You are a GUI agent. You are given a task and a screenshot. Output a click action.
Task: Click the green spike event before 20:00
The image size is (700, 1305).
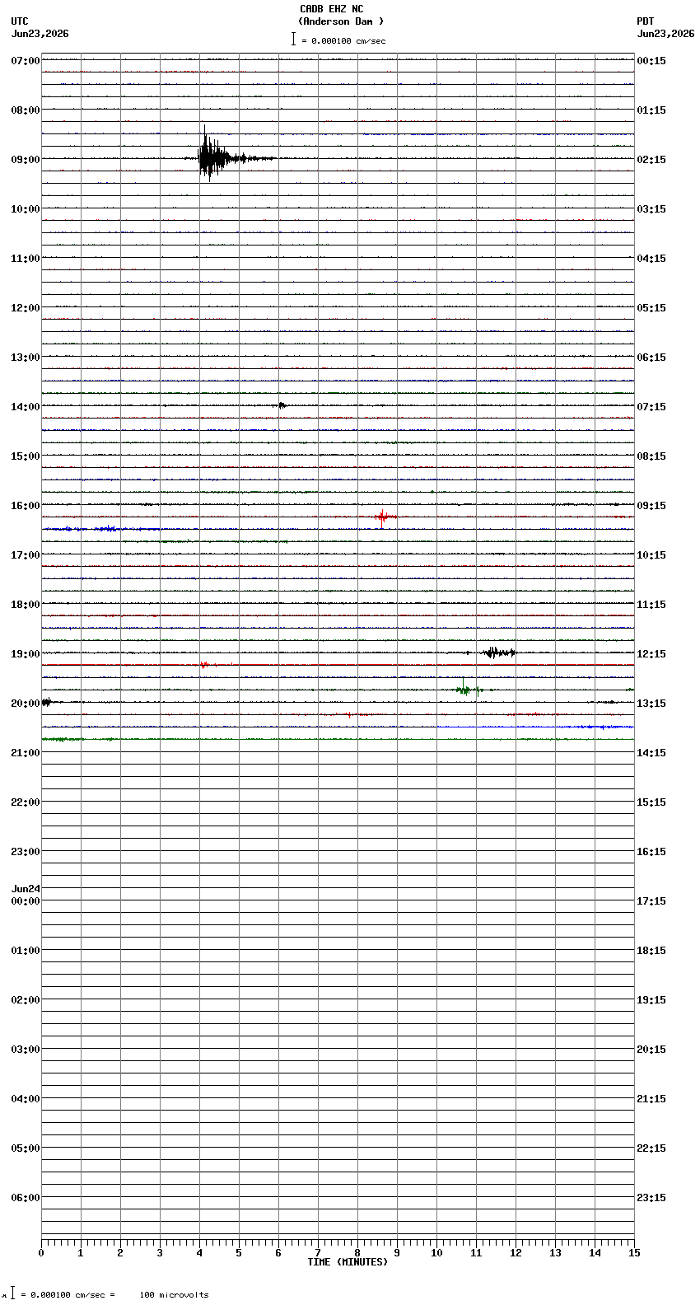467,688
